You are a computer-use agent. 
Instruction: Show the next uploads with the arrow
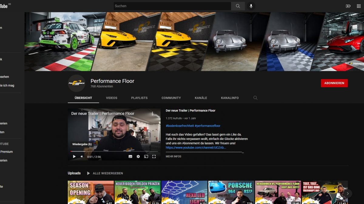348,193
